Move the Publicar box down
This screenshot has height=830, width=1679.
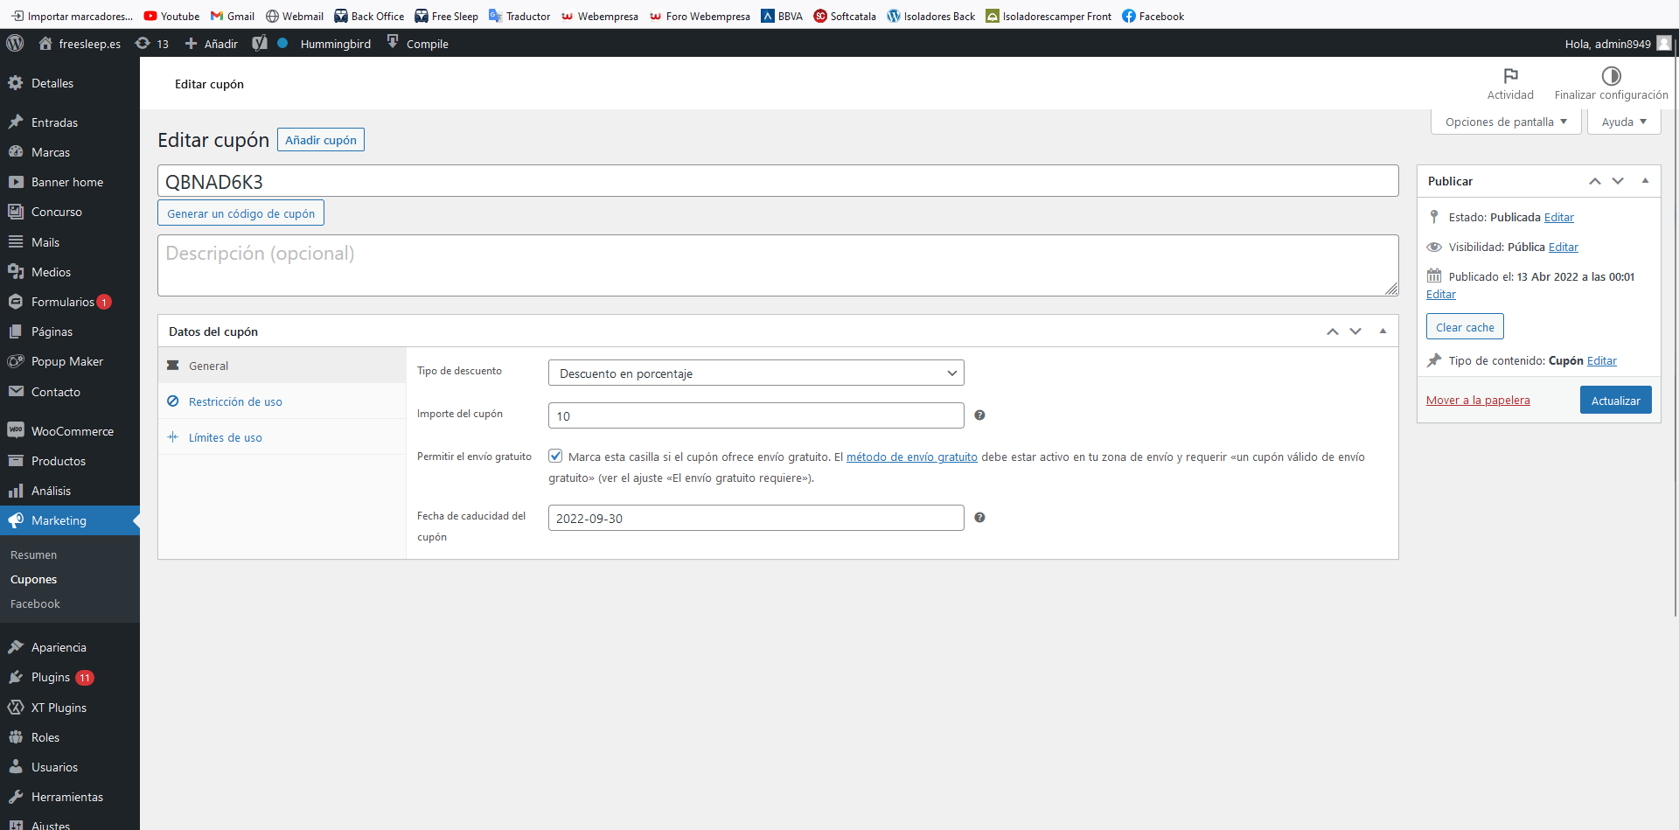1618,181
